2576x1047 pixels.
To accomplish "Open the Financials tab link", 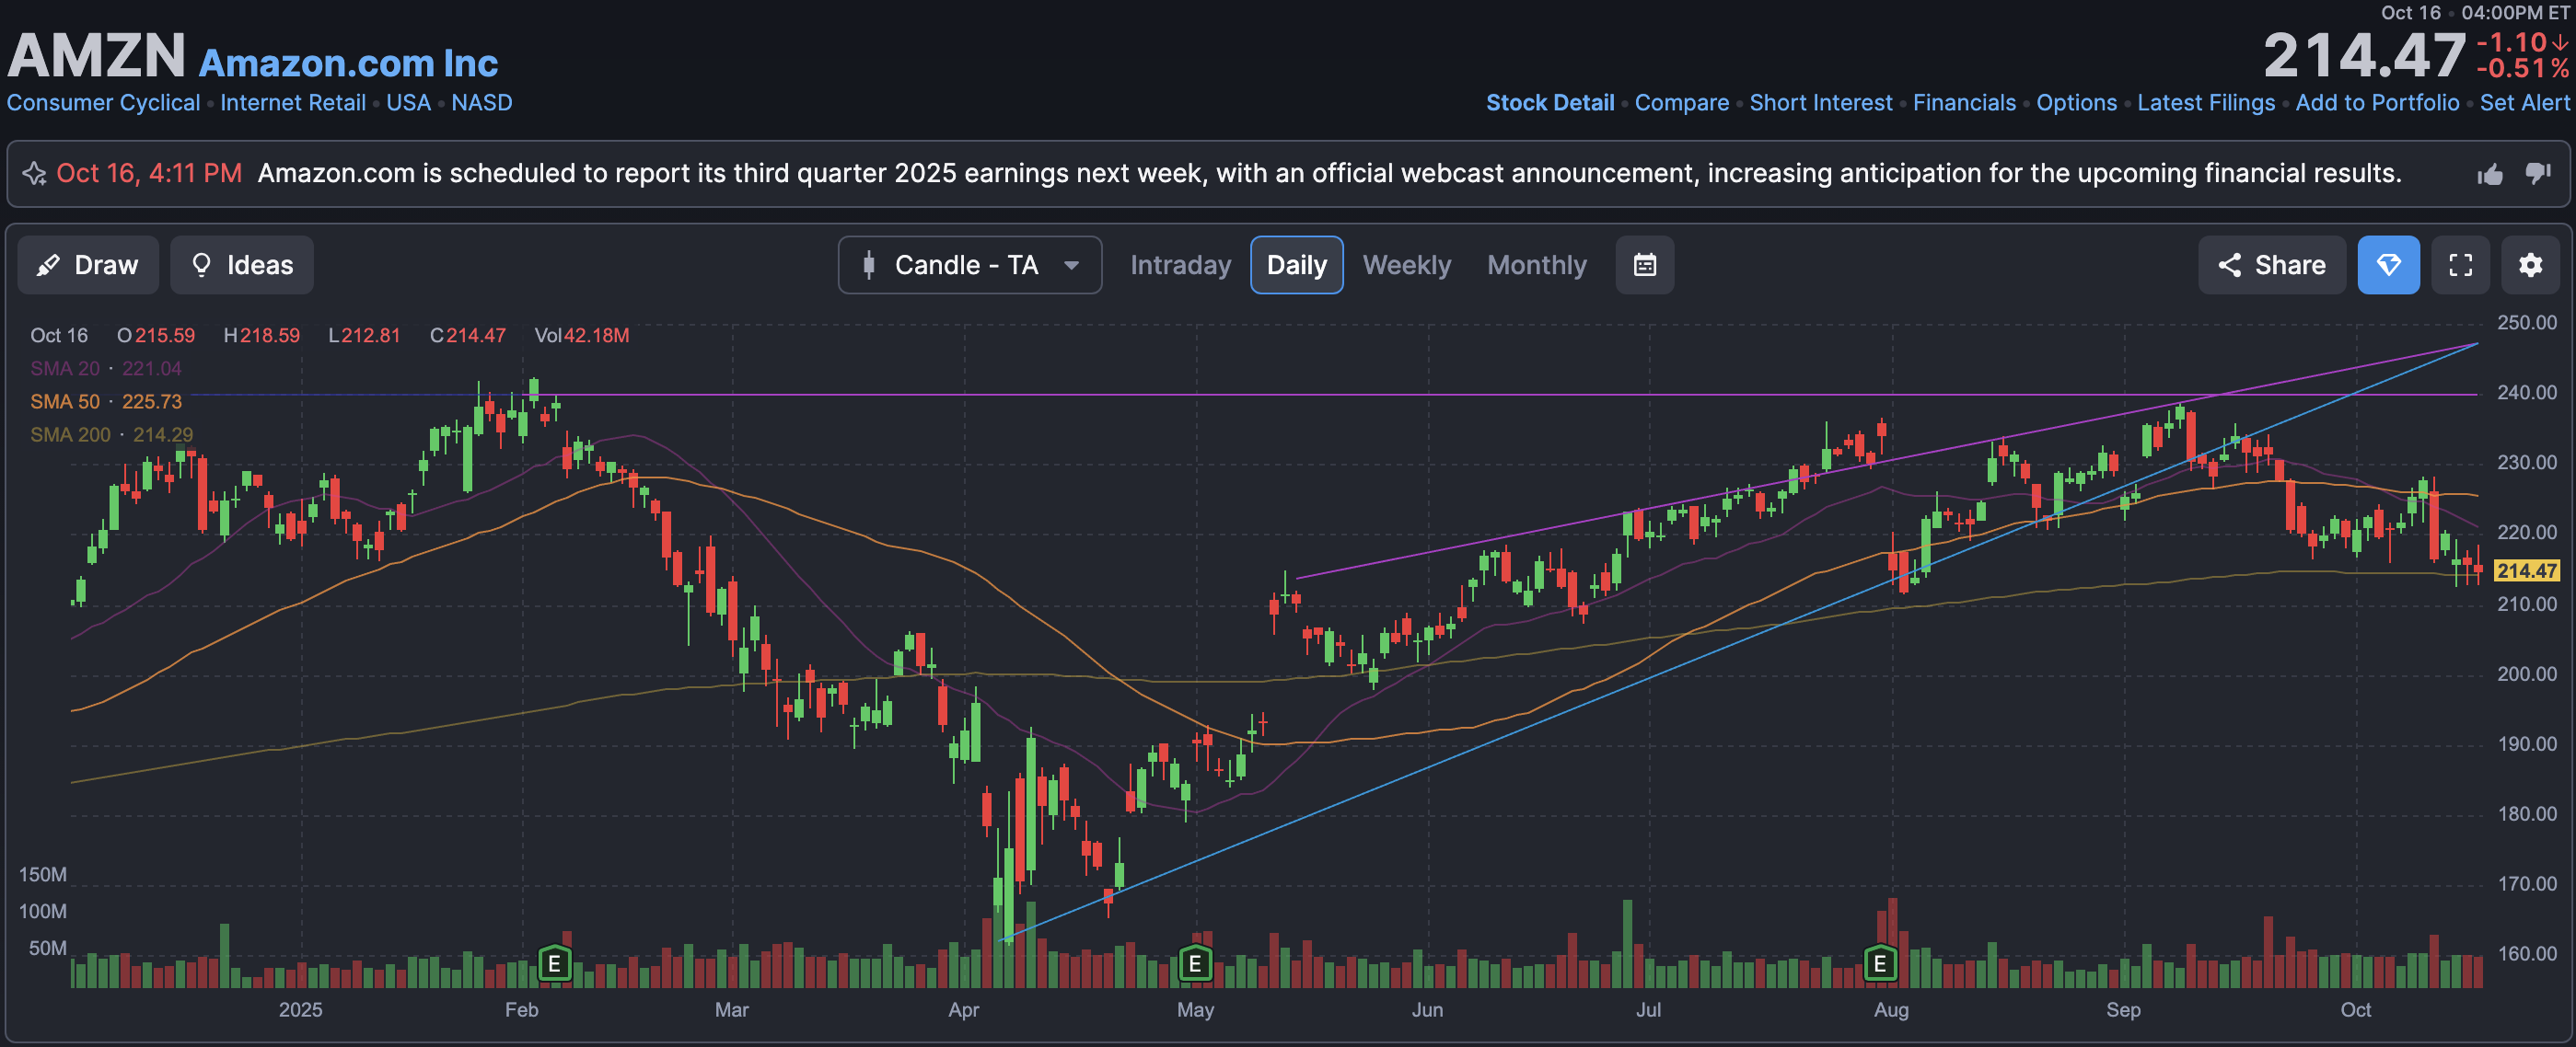I will tap(1963, 103).
